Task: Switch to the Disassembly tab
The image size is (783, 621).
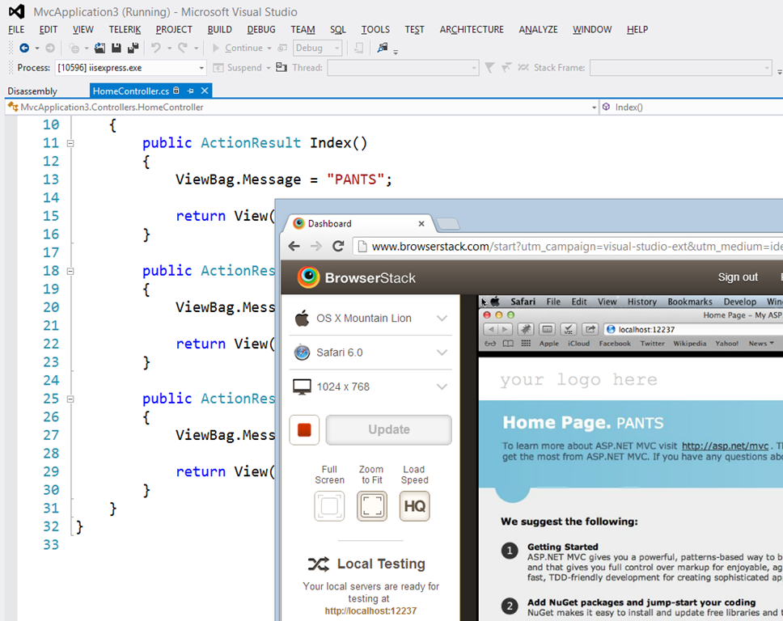Action: point(32,91)
